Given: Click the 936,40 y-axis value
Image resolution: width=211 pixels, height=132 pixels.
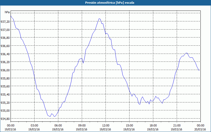Looking at the screenshot, I should tap(5, 54).
